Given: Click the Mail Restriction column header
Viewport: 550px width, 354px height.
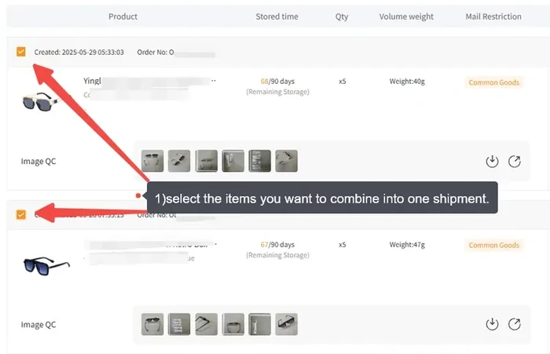Looking at the screenshot, I should 493,16.
